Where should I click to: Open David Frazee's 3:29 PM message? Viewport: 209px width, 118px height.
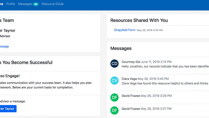click(158, 98)
